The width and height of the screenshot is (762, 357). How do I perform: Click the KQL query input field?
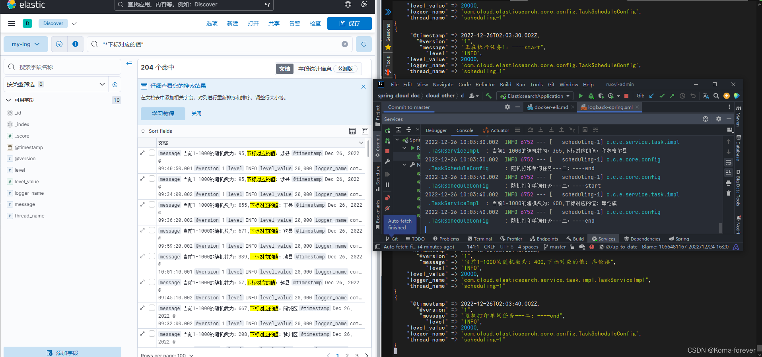pyautogui.click(x=220, y=44)
